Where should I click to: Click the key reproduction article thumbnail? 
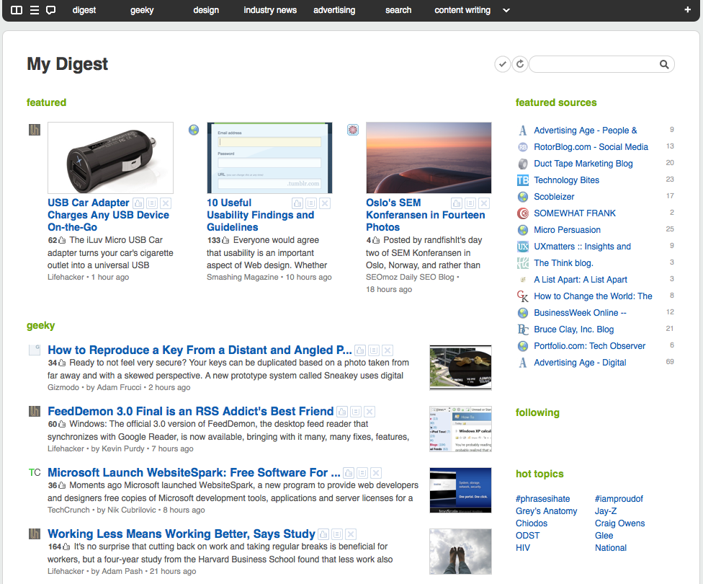pos(460,367)
